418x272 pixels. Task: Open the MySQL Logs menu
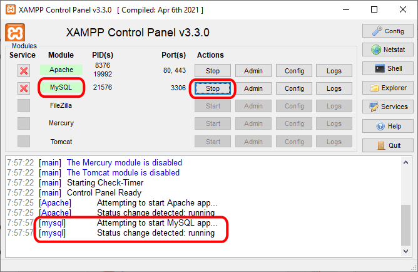click(334, 88)
